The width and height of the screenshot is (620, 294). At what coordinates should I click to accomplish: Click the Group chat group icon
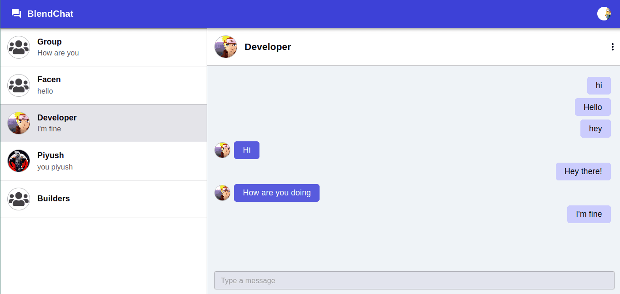[x=19, y=47]
